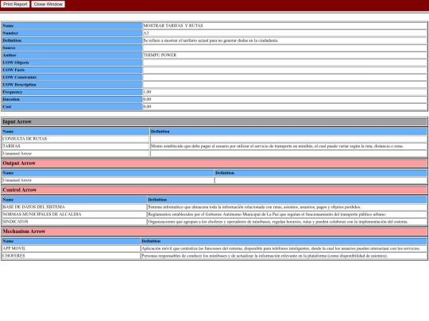Select the APP MOVIL mechanism arrow
Image resolution: width=429 pixels, height=321 pixels.
tap(14, 248)
